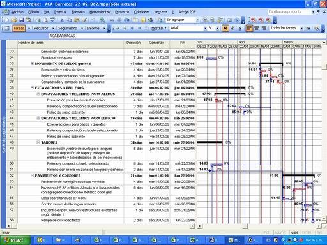327x245 pixels.
Task: Open the Sin agrupar grouping dropdown
Action: pyautogui.click(x=197, y=20)
